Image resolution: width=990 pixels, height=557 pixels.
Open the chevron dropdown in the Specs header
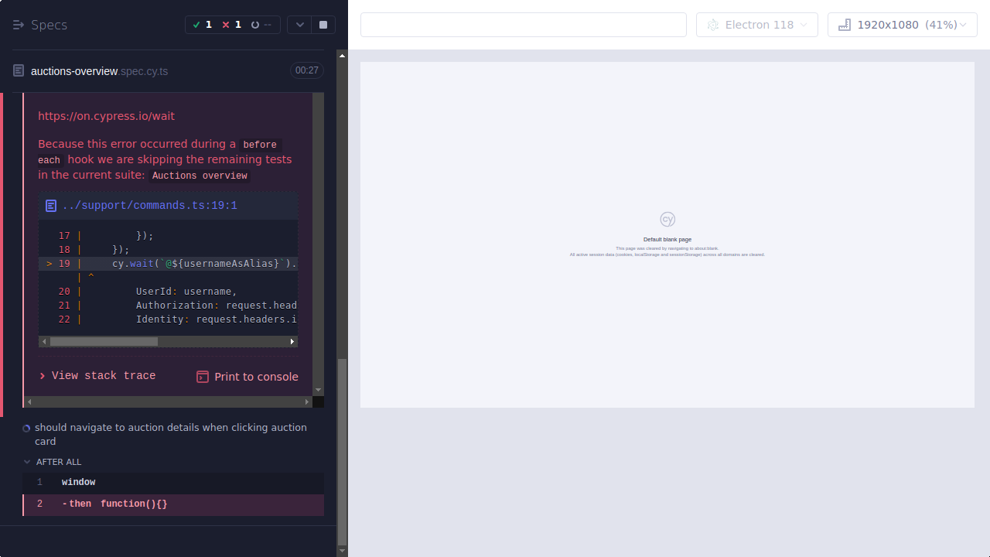coord(299,24)
